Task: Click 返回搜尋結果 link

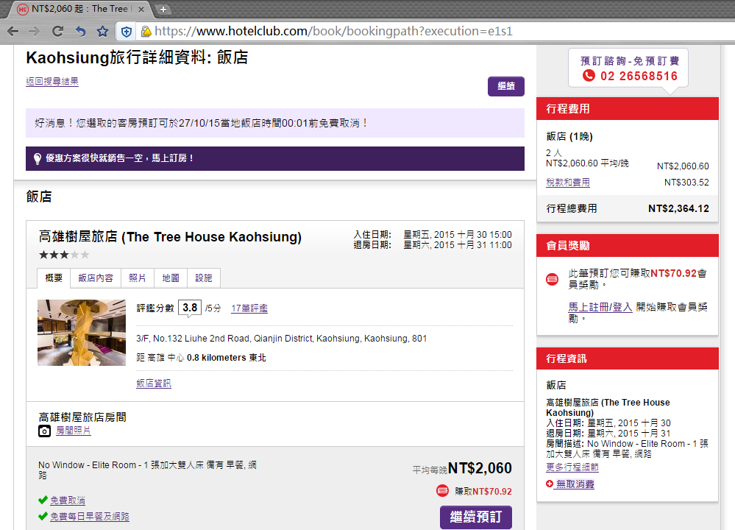Action: coord(52,82)
